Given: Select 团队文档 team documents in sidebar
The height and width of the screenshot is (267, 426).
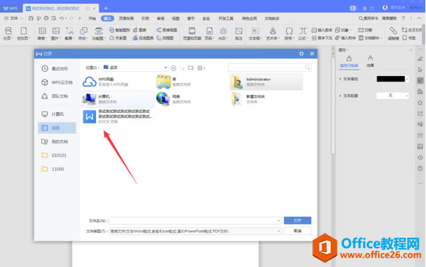Looking at the screenshot, I should click(57, 96).
